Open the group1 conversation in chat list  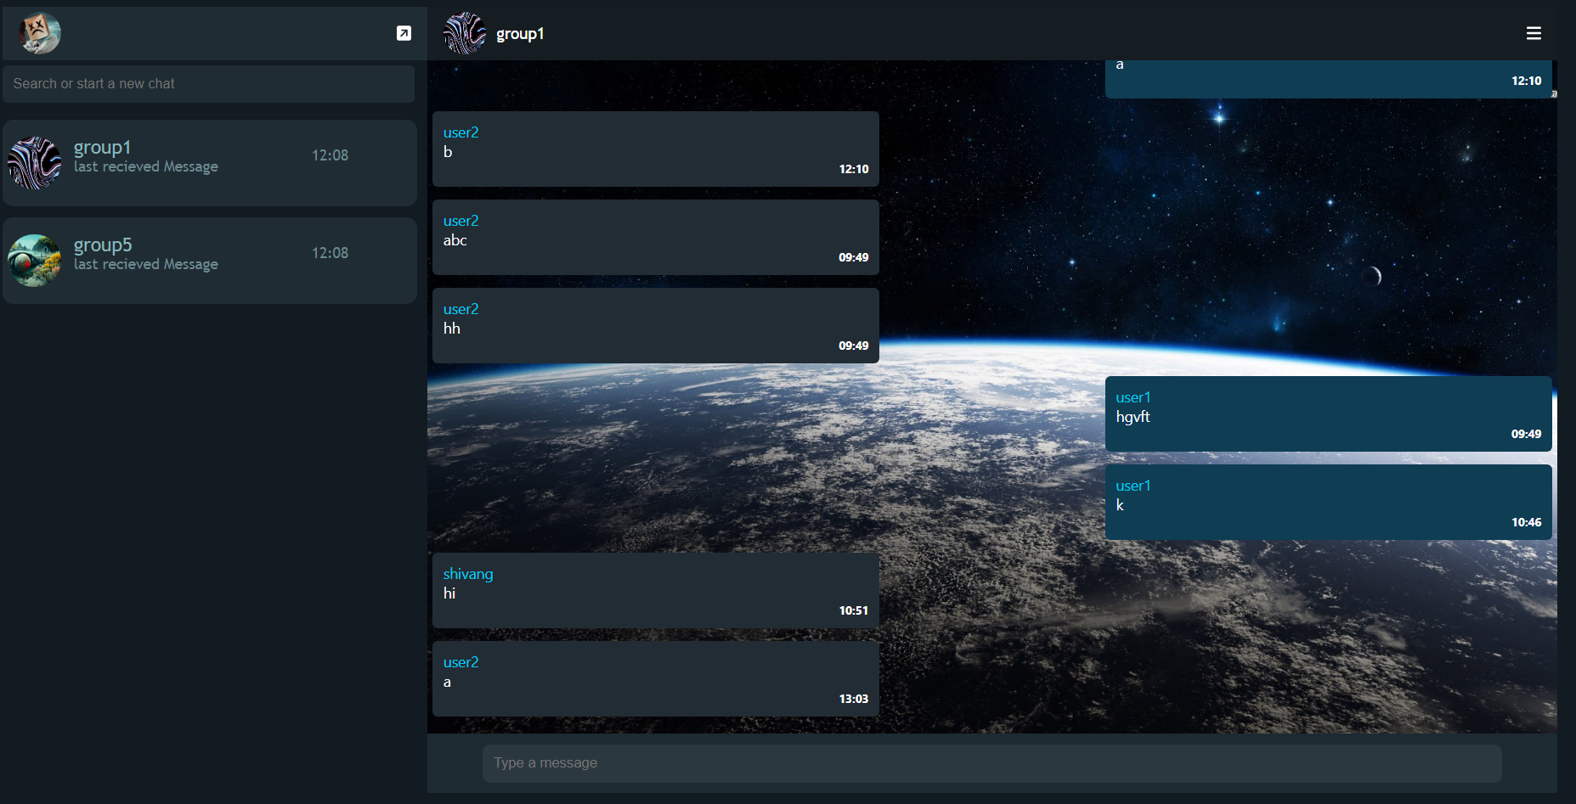pyautogui.click(x=210, y=163)
